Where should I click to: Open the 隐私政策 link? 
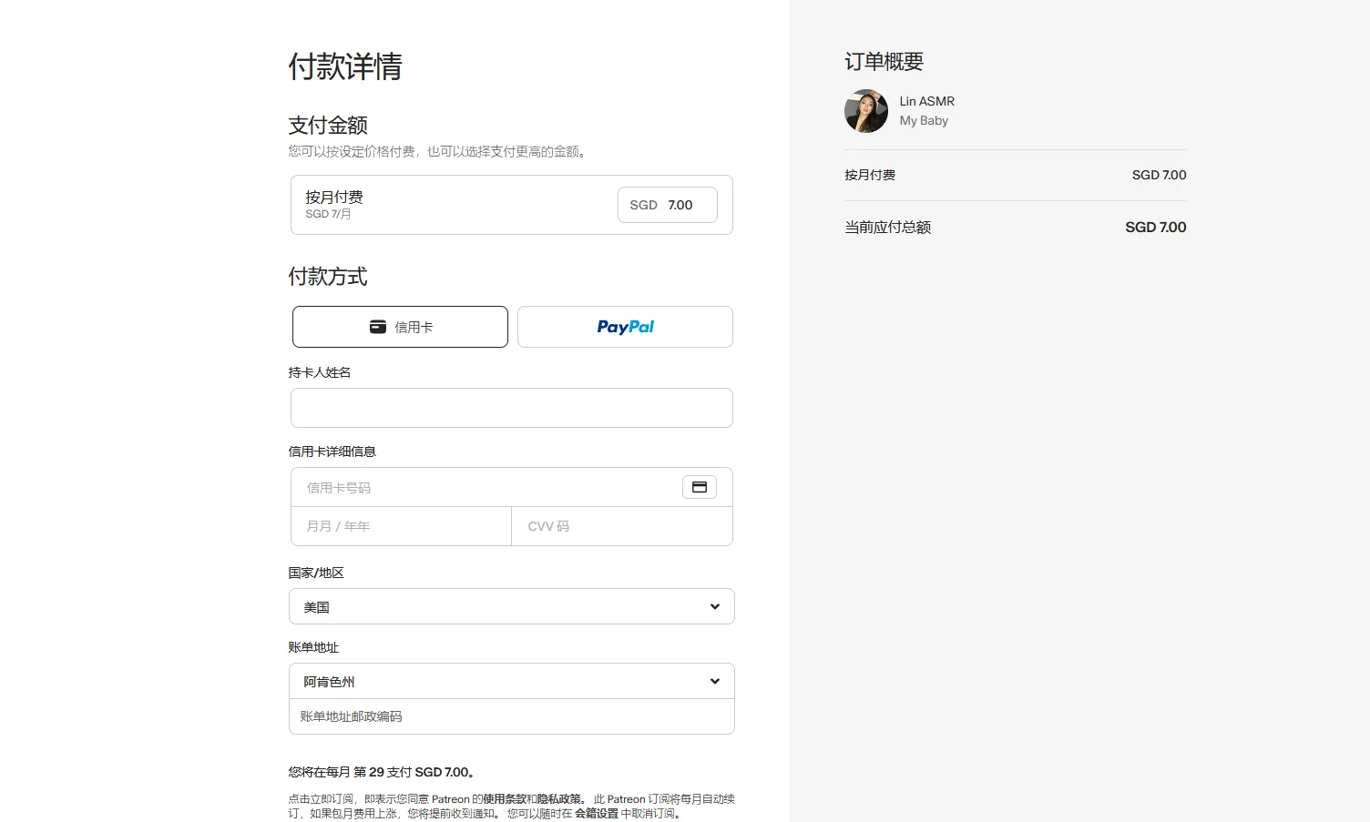pyautogui.click(x=557, y=798)
